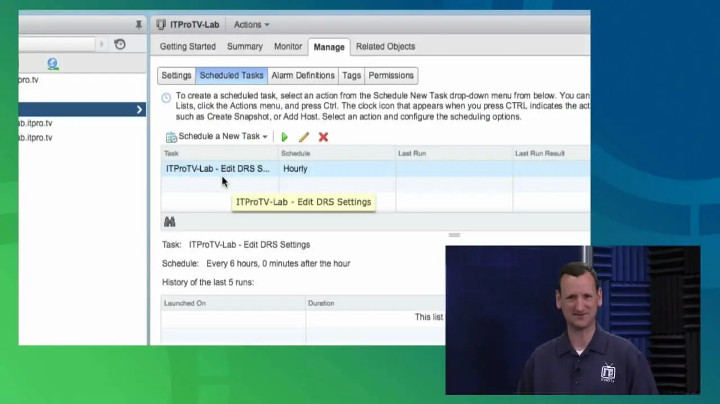This screenshot has width=720, height=404.
Task: Click the ITProTV-Lab cluster icon in header
Action: (x=161, y=25)
